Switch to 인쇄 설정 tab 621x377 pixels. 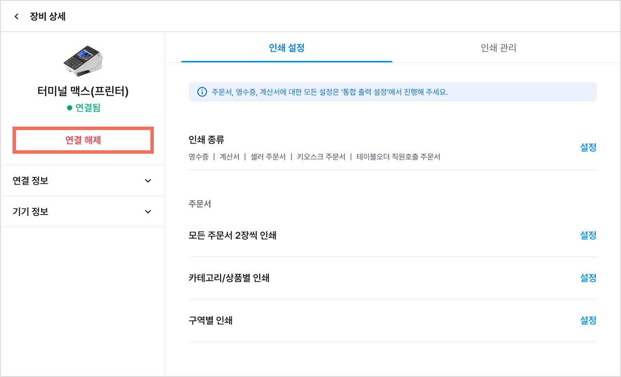[287, 48]
